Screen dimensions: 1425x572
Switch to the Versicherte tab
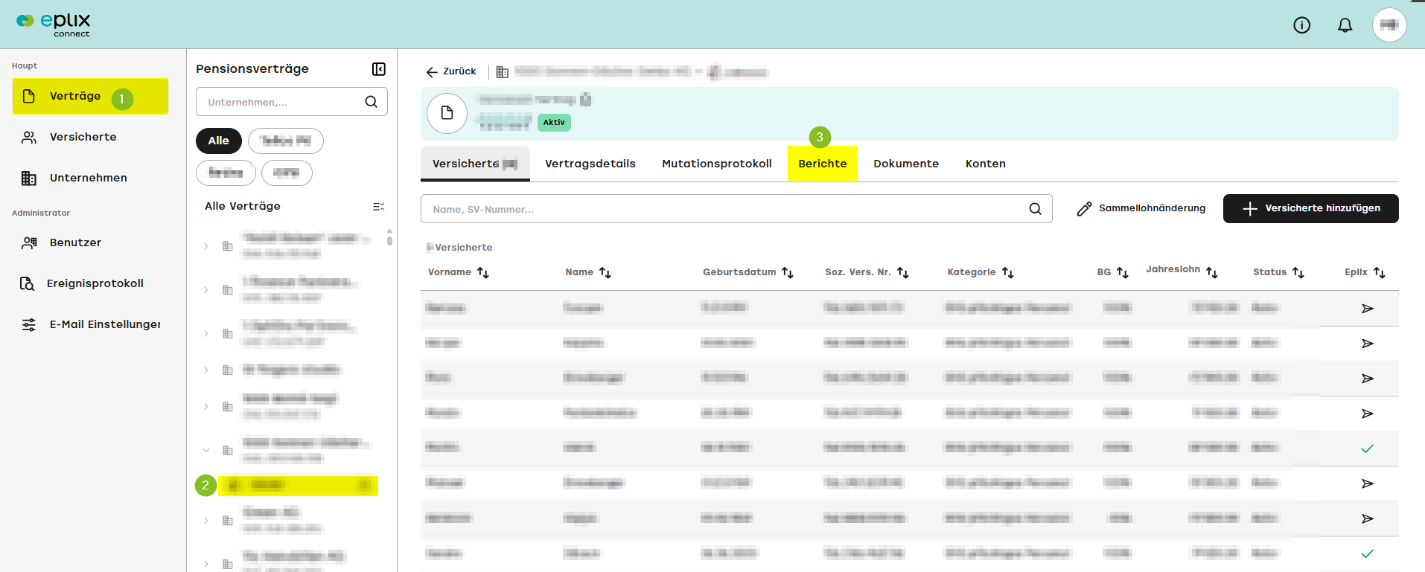(x=475, y=164)
